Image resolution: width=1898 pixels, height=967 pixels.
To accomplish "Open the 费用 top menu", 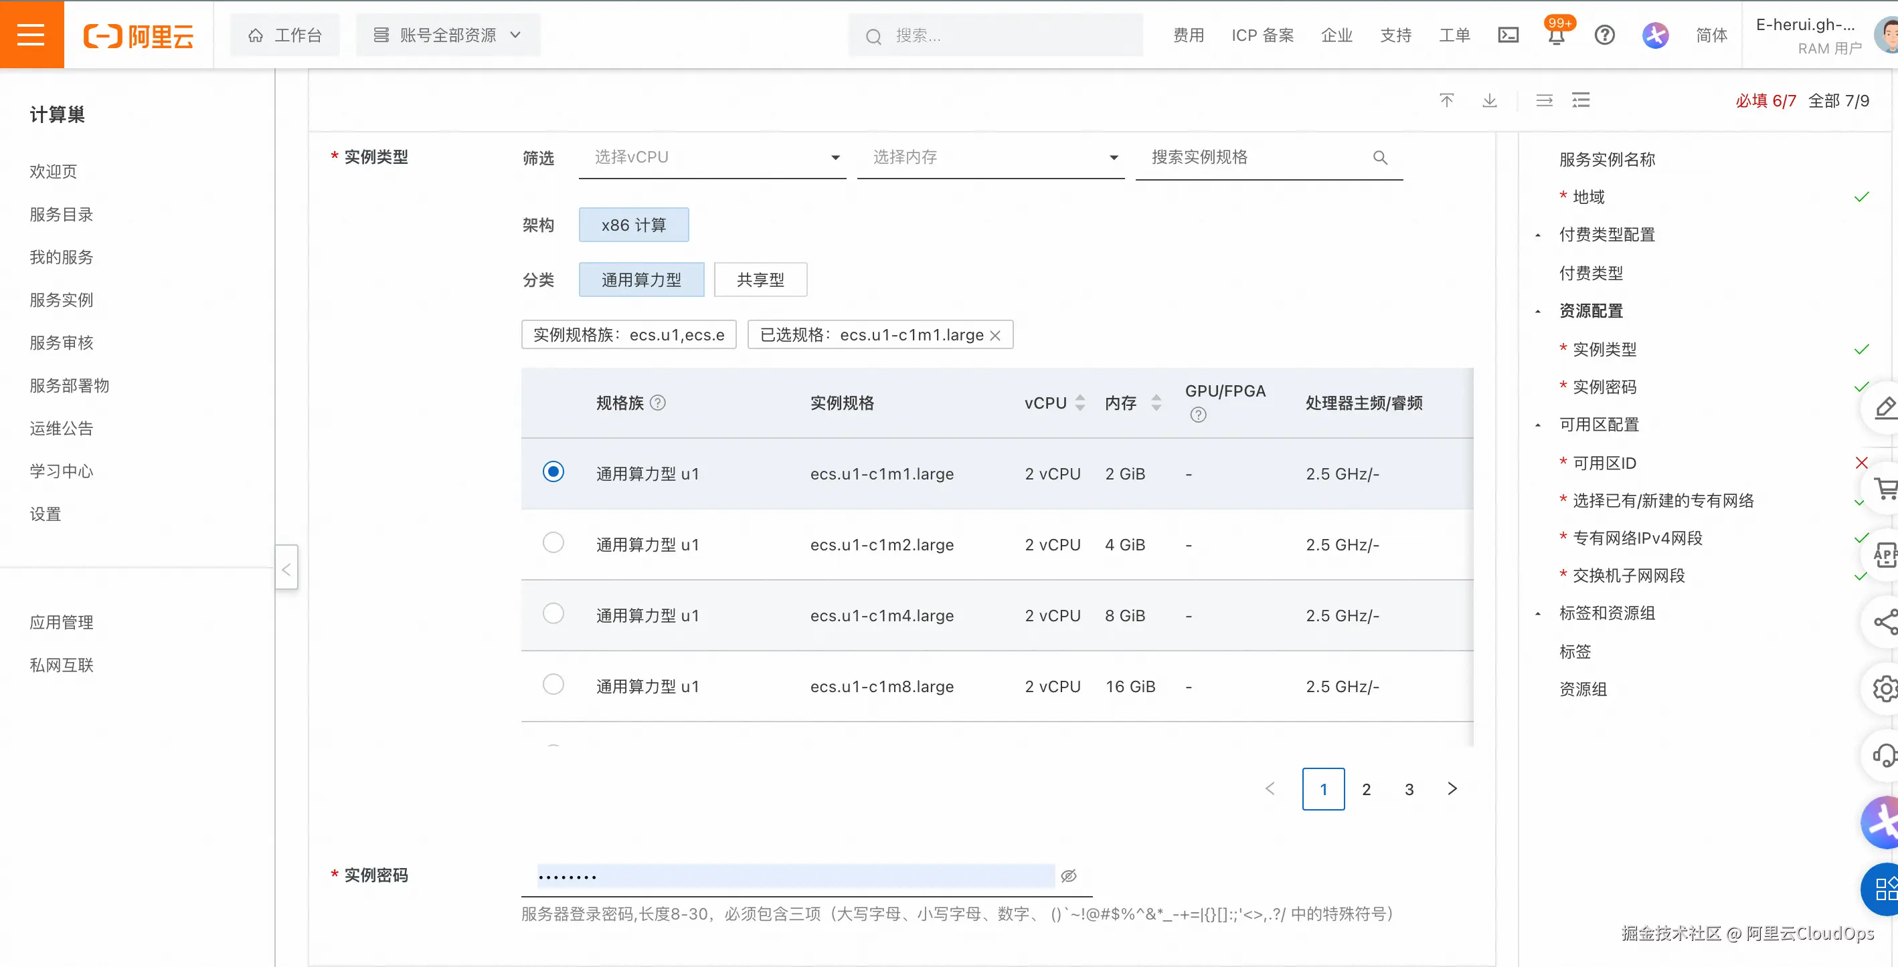I will click(x=1188, y=35).
